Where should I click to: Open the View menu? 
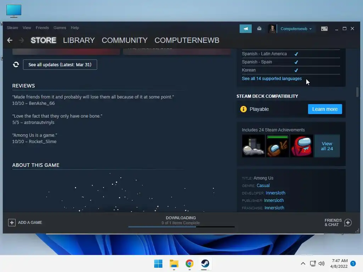[27, 28]
